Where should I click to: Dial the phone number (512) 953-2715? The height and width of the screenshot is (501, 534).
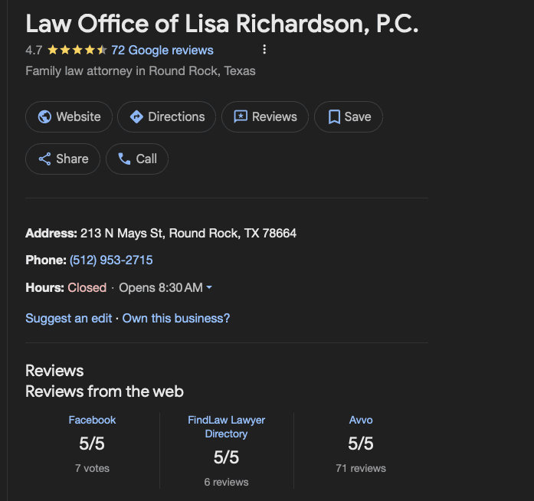(111, 260)
